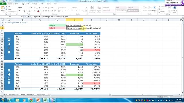Viewport: 184px width, 103px height.
Task: Select the Bad cell style
Action: click(x=121, y=7)
